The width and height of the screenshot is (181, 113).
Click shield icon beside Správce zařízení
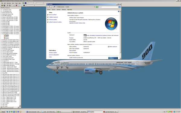tap(48, 15)
